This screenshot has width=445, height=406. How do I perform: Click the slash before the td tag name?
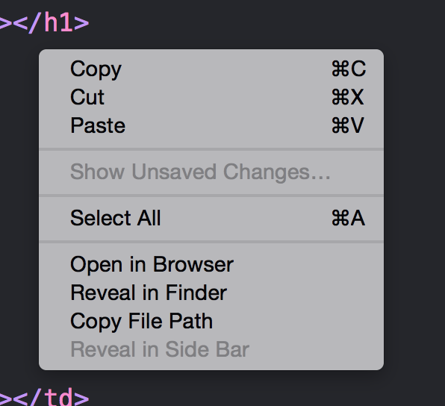35,396
